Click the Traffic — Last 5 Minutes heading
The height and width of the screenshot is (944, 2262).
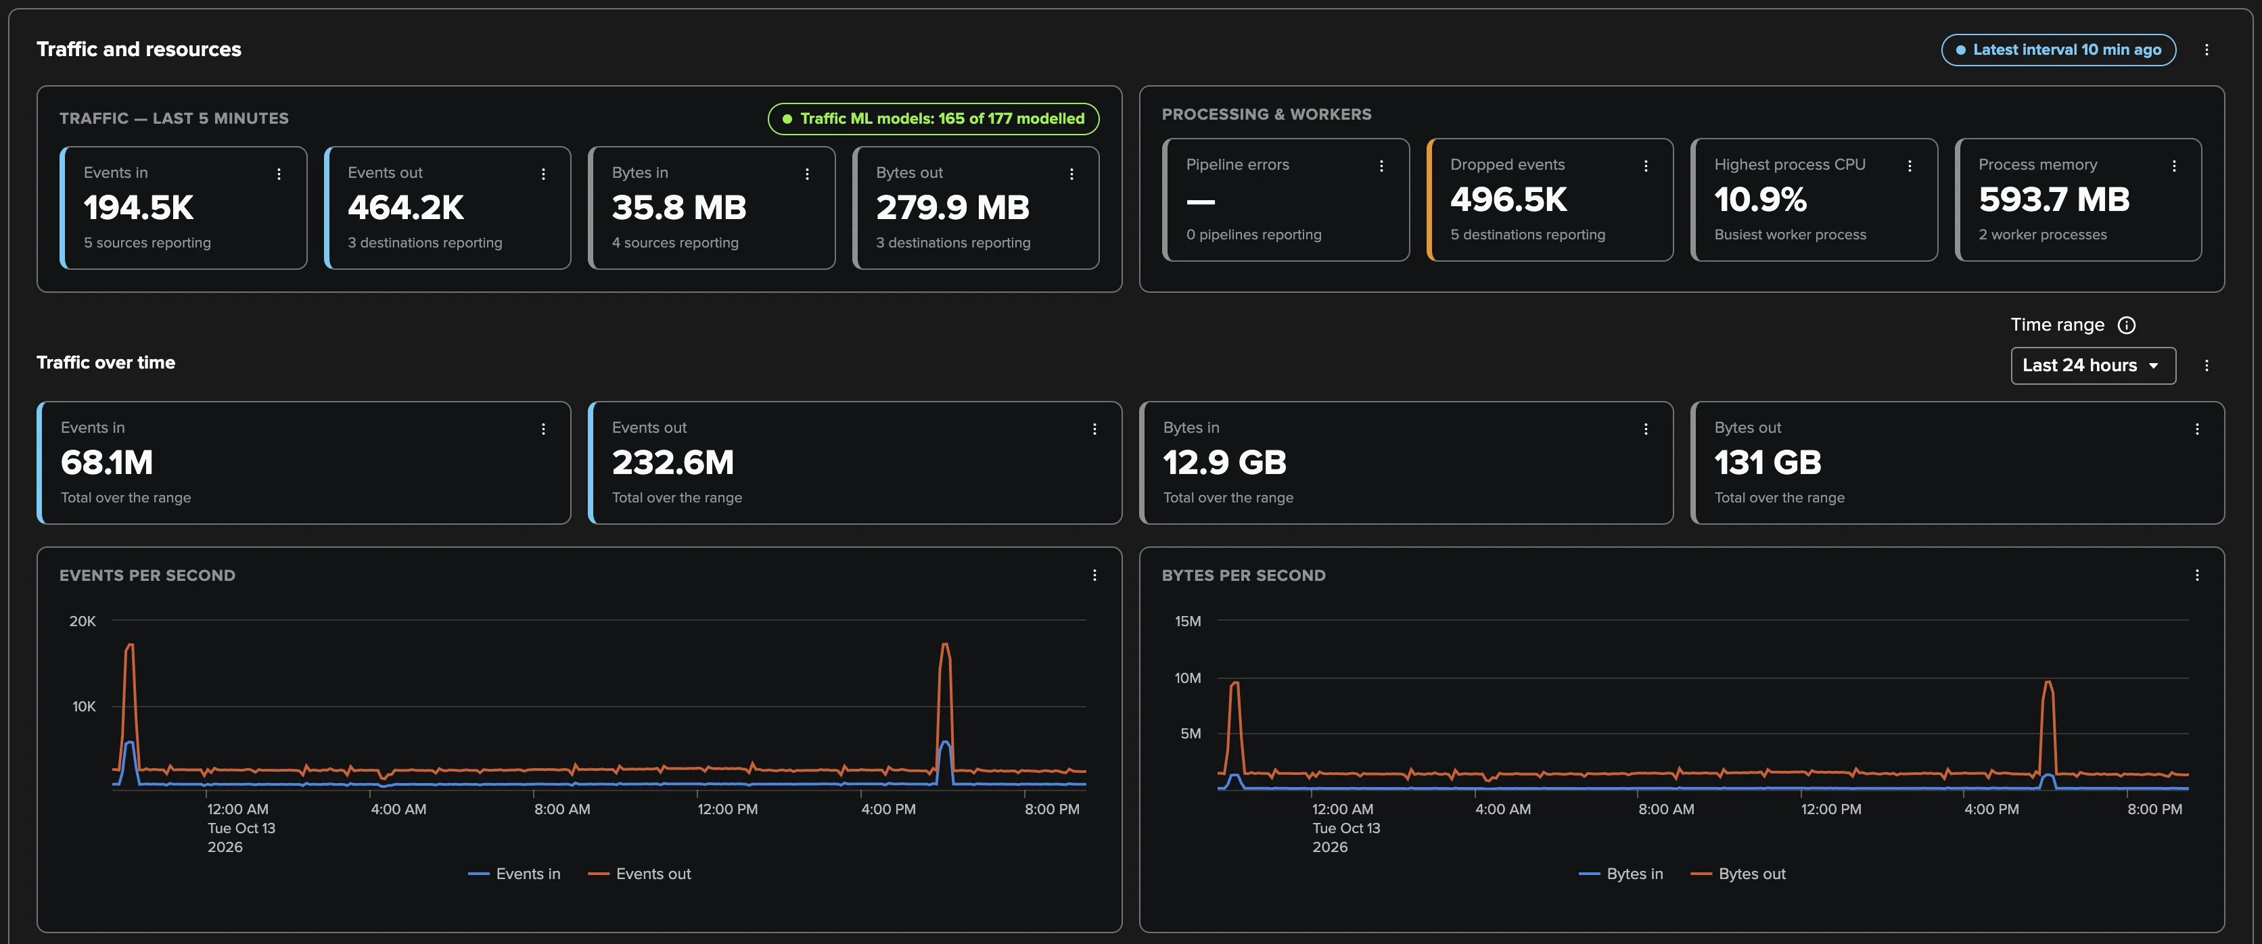point(174,118)
